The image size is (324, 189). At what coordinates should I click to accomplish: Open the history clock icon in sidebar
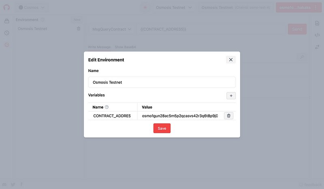[x=6, y=33]
